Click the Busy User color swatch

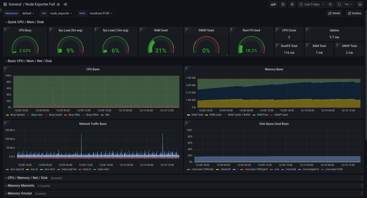pyautogui.click(x=29, y=115)
